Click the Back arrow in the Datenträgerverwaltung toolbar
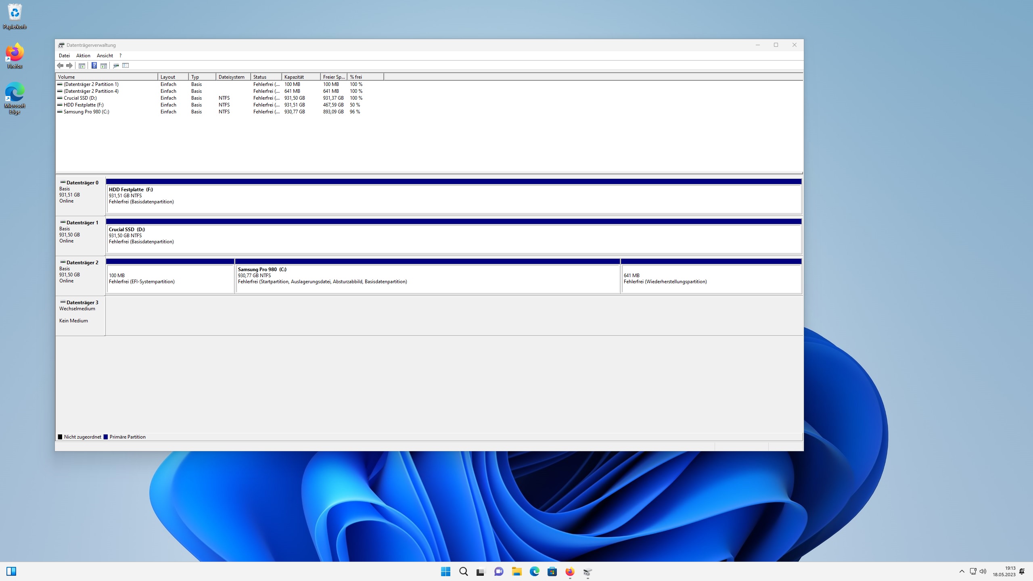This screenshot has height=581, width=1033. (60, 65)
